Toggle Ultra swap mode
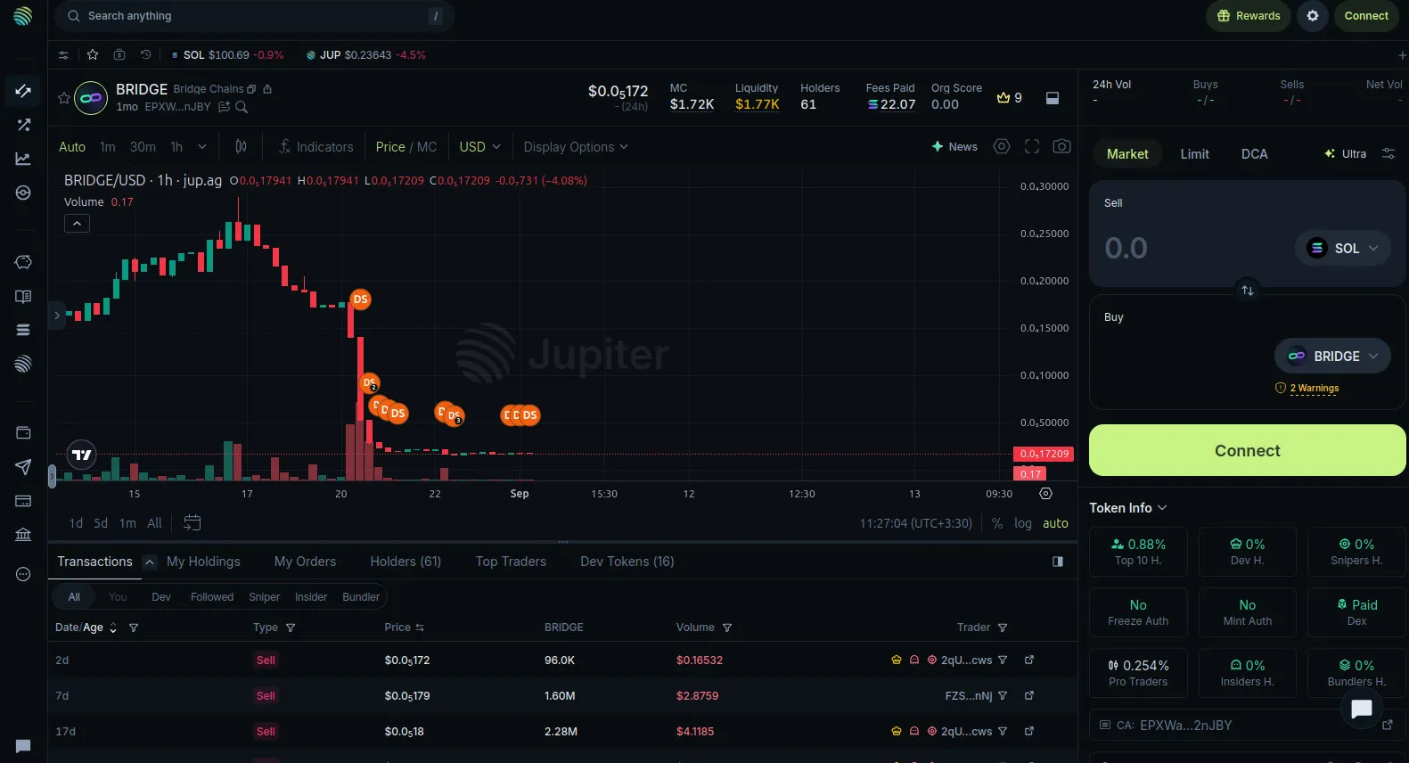This screenshot has width=1409, height=763. (1346, 153)
